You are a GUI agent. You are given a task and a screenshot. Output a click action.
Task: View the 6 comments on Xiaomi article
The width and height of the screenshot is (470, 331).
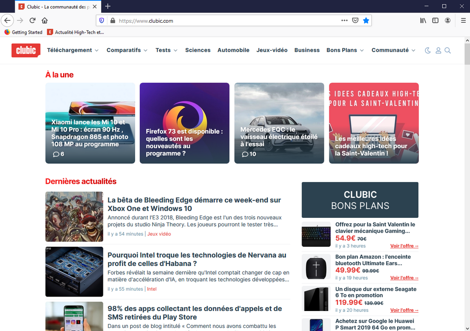(x=58, y=154)
